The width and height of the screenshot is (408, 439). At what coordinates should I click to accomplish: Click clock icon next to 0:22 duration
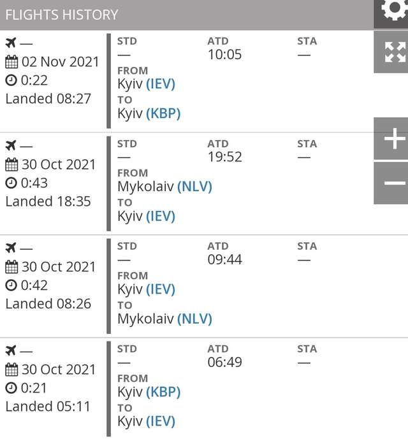(11, 80)
